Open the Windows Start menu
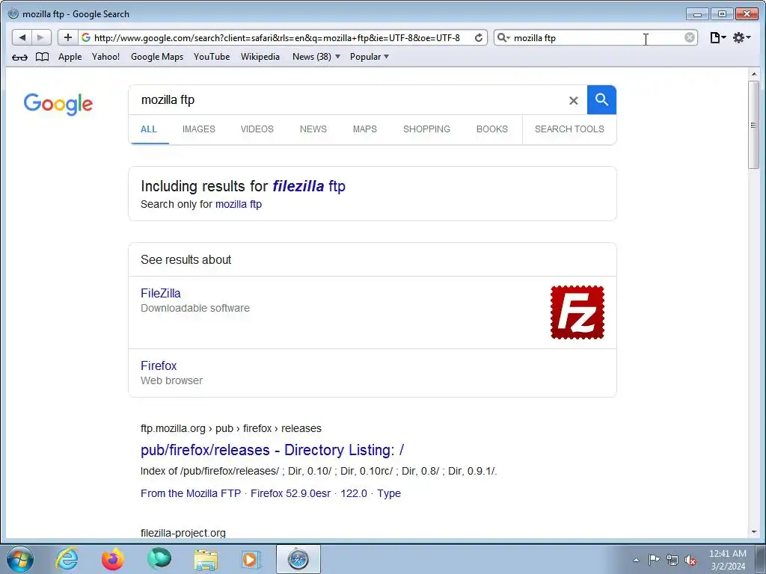 pyautogui.click(x=20, y=559)
